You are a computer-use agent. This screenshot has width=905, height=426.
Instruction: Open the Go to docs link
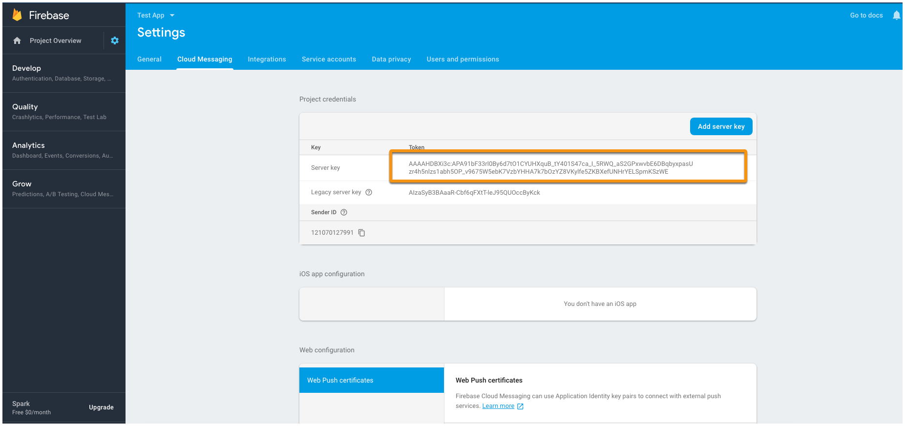tap(866, 15)
